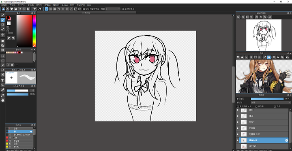Select the G펜 brush in brush list
The height and width of the screenshot is (151, 292).
click(x=19, y=138)
